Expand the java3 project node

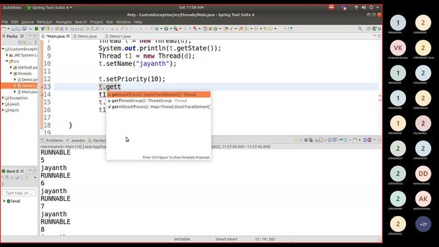click(x=3, y=104)
